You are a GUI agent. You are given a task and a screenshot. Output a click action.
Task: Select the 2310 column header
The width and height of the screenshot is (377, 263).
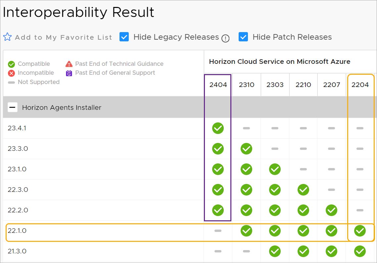point(247,85)
